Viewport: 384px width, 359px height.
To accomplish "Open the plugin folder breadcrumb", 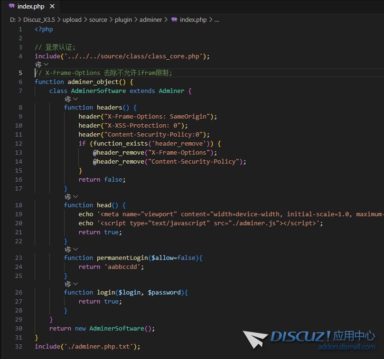I will (x=124, y=20).
